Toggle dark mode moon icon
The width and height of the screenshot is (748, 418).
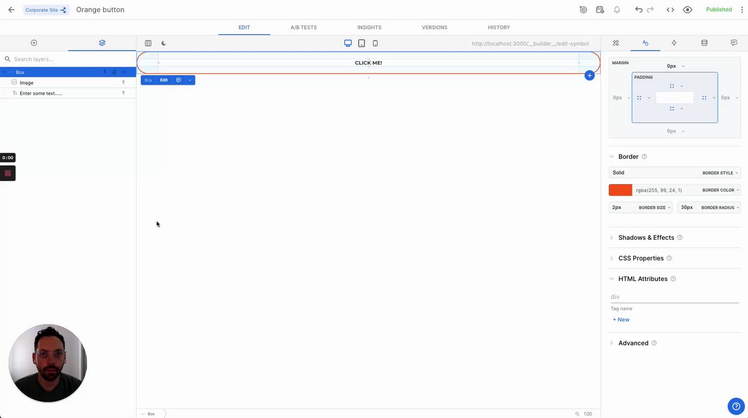[164, 43]
